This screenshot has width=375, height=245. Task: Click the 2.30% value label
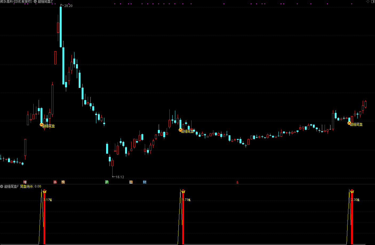(x=355, y=200)
